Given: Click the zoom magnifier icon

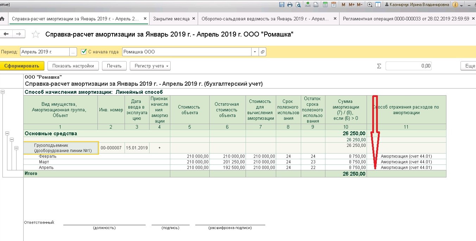Looking at the screenshot, I should click(x=370, y=5).
